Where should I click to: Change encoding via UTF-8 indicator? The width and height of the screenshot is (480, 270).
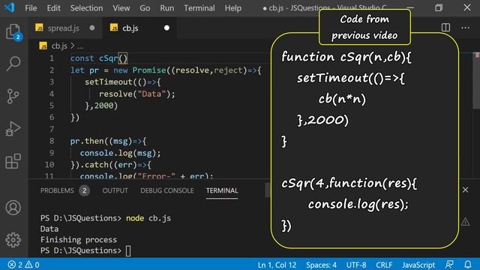tap(356, 265)
